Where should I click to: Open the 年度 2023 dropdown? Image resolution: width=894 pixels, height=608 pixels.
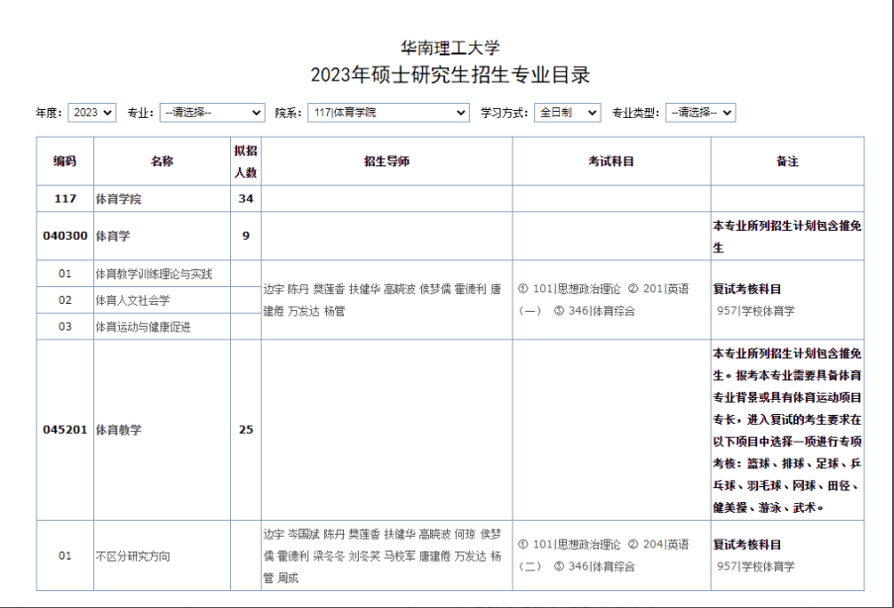point(92,112)
